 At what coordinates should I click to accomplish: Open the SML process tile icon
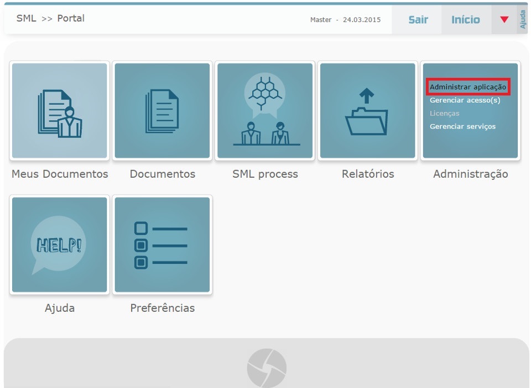point(265,111)
